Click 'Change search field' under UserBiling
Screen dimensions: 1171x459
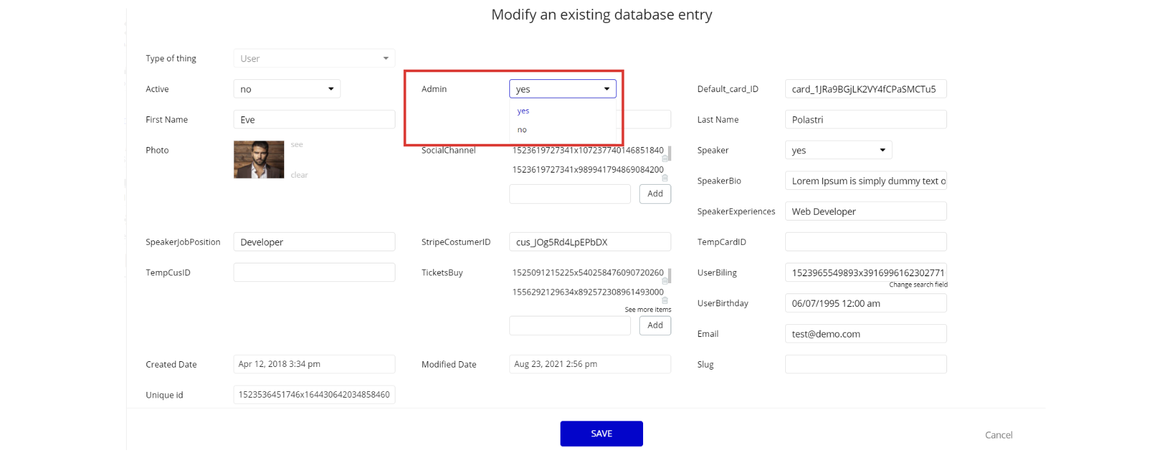point(918,284)
